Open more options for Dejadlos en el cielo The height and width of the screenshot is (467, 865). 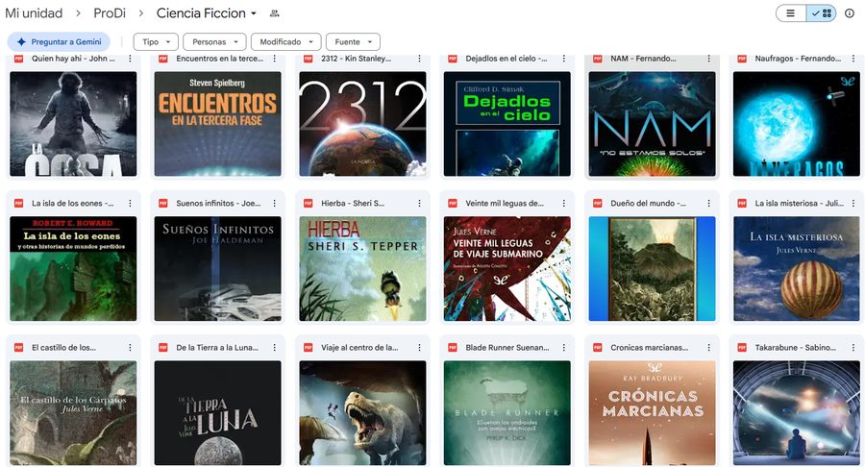564,59
